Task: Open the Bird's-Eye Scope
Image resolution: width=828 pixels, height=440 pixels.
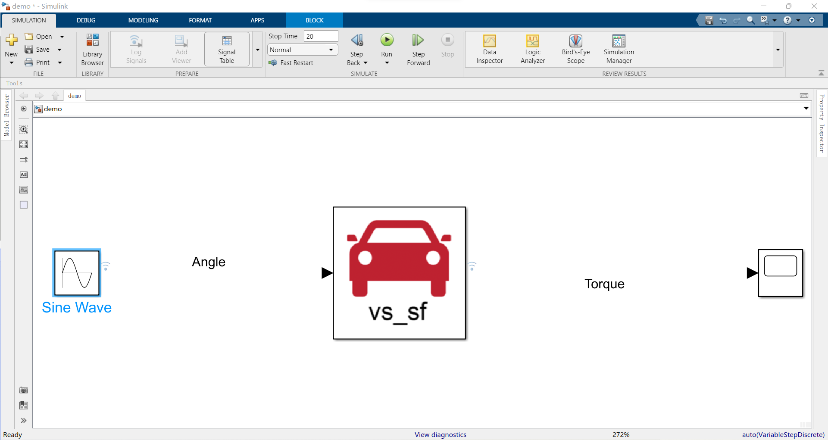Action: [x=576, y=49]
